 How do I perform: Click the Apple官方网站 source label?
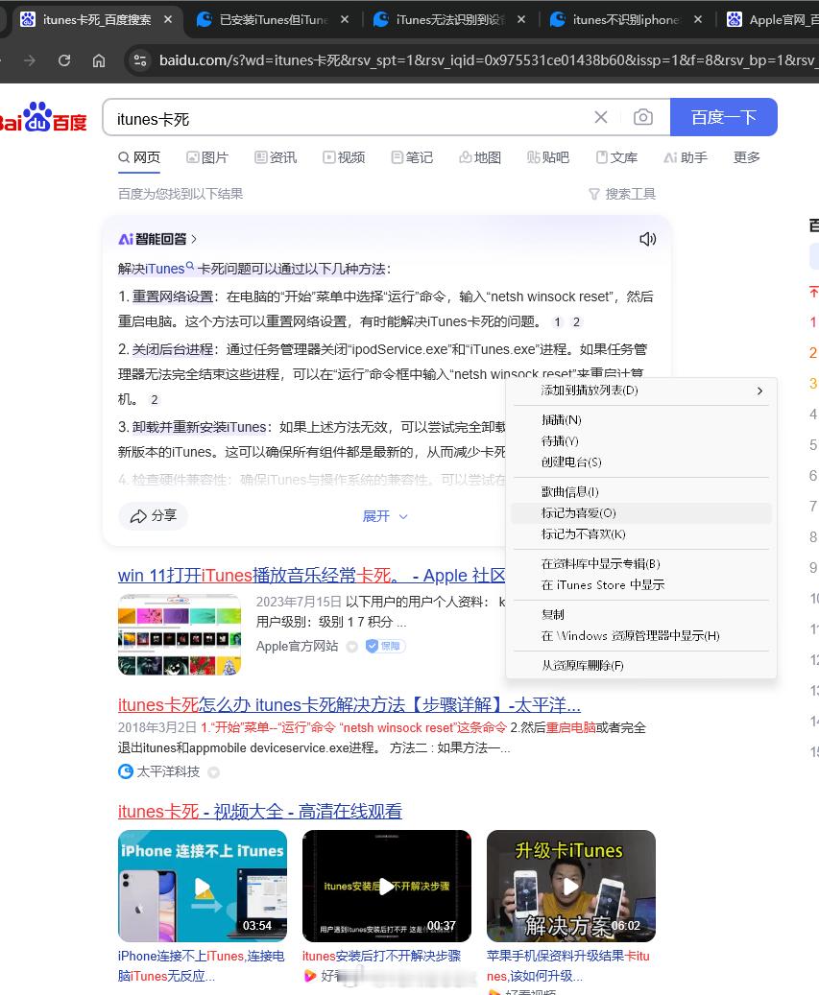tap(297, 646)
